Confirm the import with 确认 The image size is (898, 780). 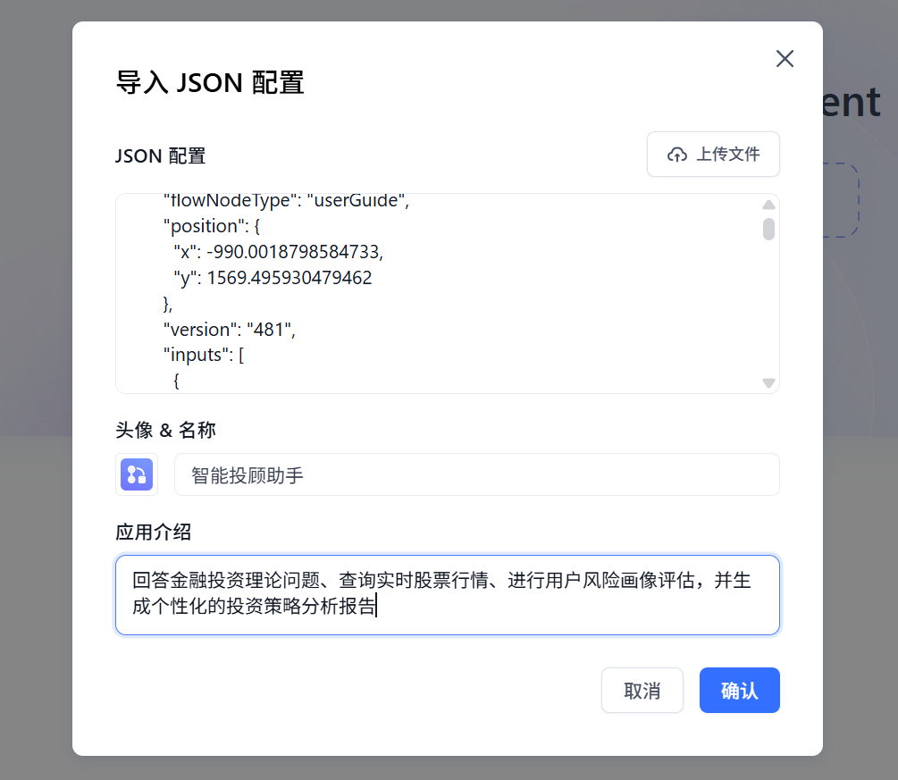point(739,690)
